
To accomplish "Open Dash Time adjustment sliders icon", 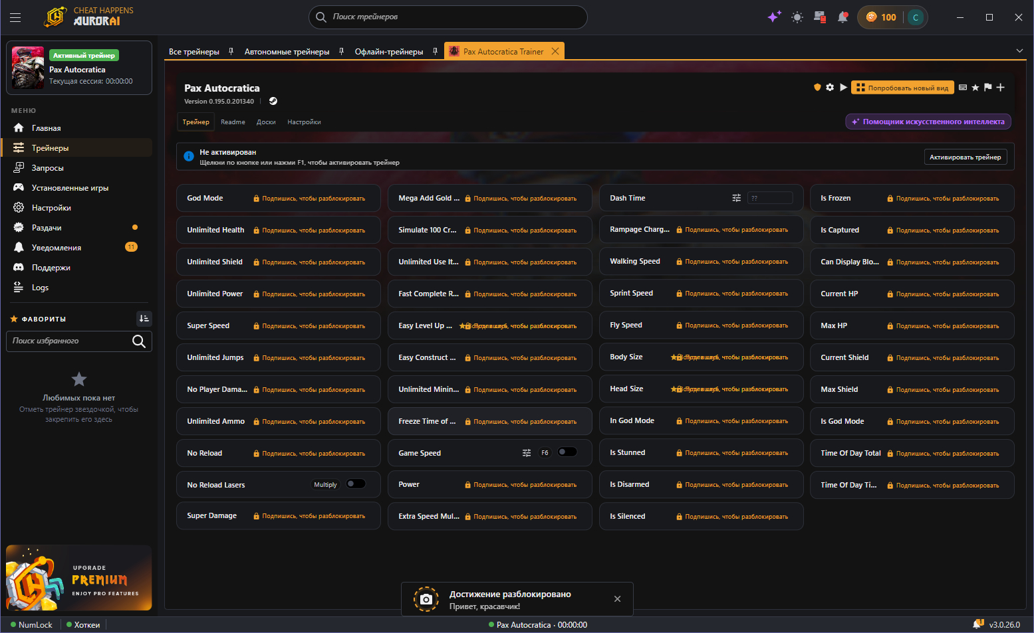I will (x=736, y=198).
